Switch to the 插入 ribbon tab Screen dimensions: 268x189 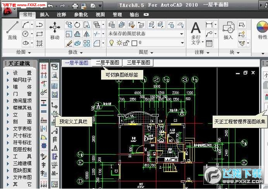click(45, 15)
